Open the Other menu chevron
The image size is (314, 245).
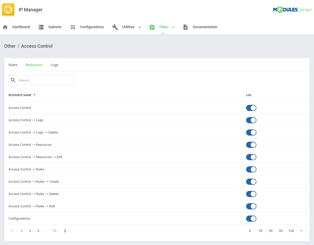tap(173, 27)
